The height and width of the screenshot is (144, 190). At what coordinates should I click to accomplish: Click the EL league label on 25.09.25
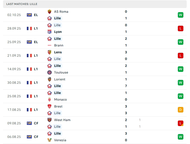coord(36,42)
